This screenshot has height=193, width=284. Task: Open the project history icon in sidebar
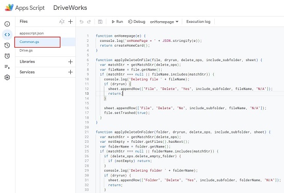click(7, 45)
